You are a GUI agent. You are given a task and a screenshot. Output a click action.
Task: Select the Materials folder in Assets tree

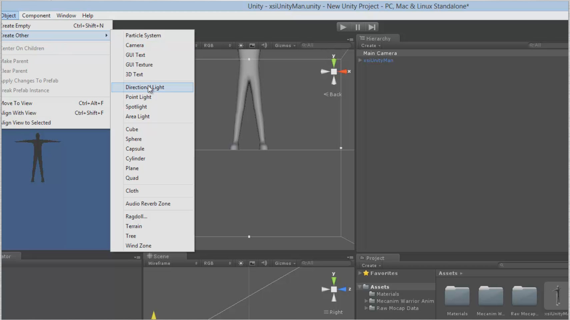click(388, 294)
